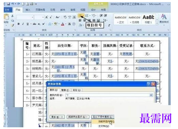Toggle Bold formatting
Screen dimensions: 178x129
tap(18, 24)
